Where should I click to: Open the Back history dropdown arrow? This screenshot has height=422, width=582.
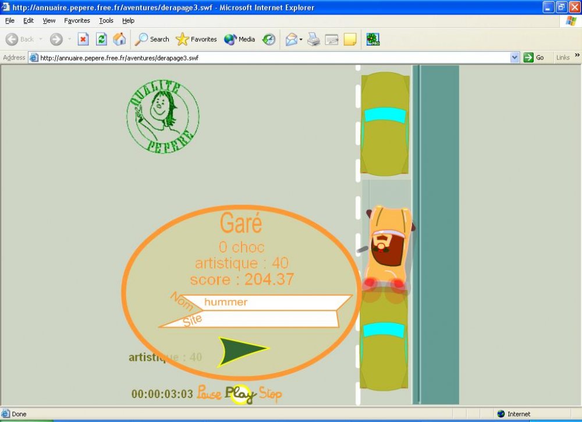41,39
